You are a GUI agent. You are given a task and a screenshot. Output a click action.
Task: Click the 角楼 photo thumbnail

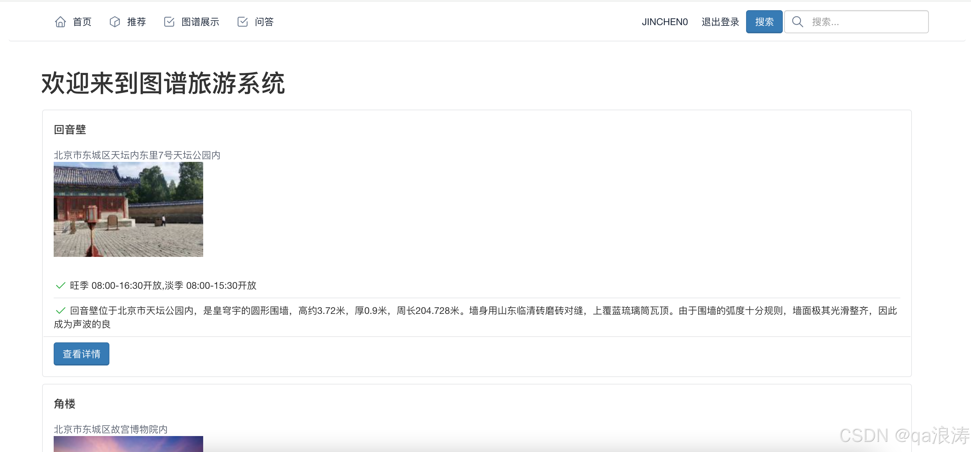click(128, 444)
